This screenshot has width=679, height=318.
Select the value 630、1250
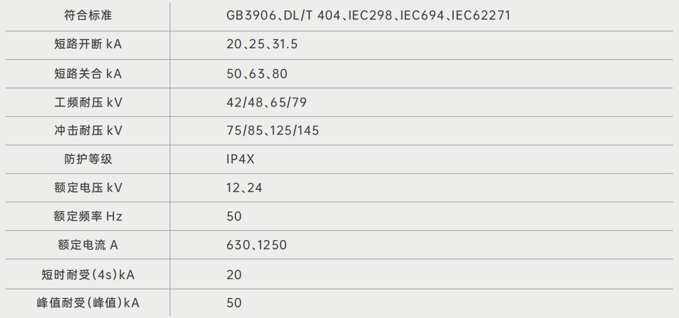[x=256, y=245]
